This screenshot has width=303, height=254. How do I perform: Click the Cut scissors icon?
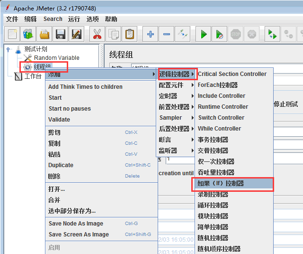[97, 34]
